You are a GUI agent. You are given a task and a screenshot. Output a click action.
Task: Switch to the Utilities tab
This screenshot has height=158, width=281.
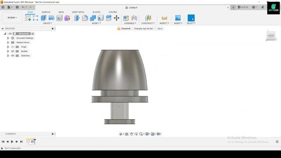(113, 12)
